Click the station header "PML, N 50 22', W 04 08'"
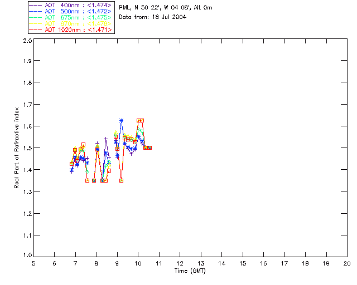357x285 pixels. [155, 7]
